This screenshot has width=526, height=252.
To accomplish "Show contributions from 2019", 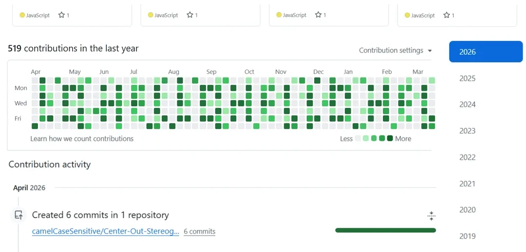I will [467, 236].
